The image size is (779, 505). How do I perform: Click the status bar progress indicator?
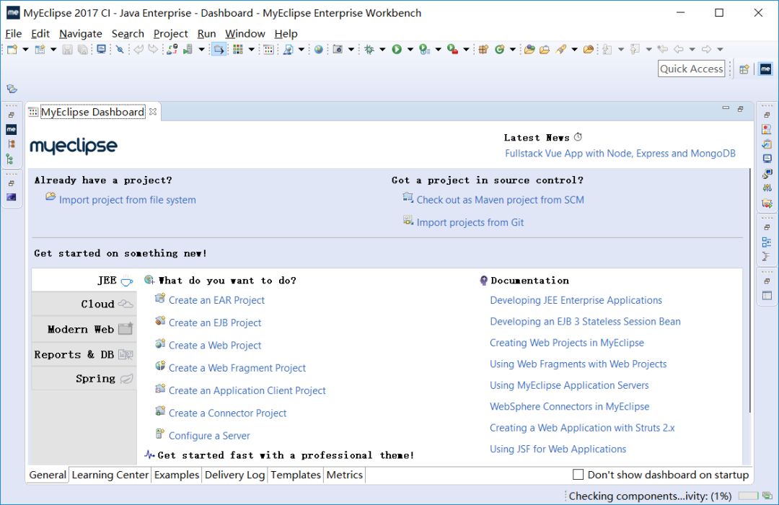click(748, 496)
